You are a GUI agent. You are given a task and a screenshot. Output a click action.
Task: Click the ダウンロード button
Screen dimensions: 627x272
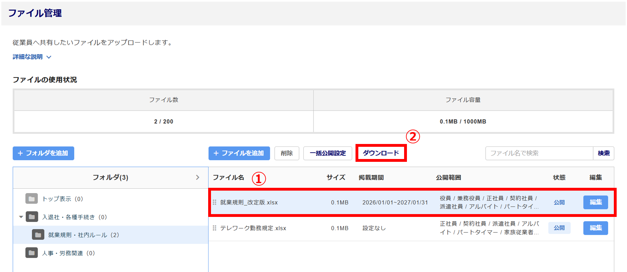coord(381,153)
